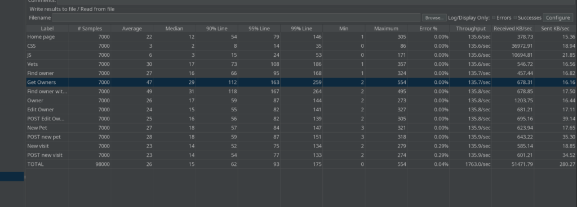
Task: Select the CSS row label
Action: 32,46
